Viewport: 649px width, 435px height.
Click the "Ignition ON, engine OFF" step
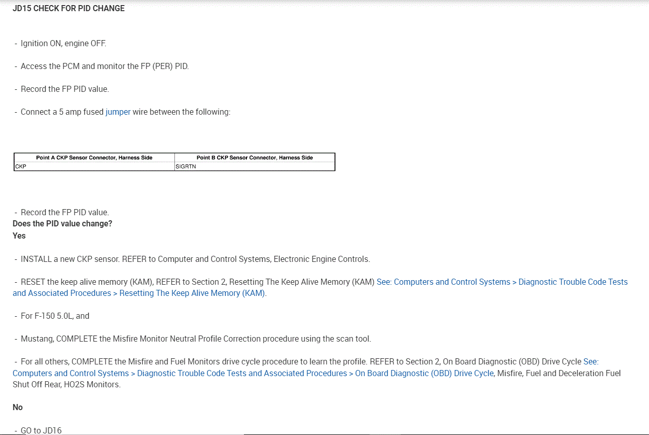(63, 44)
